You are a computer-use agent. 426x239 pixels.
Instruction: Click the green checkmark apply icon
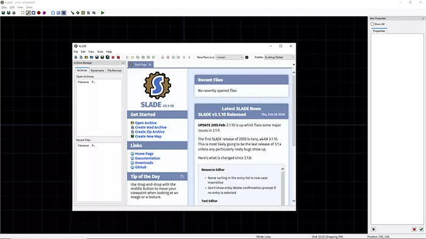(x=421, y=229)
